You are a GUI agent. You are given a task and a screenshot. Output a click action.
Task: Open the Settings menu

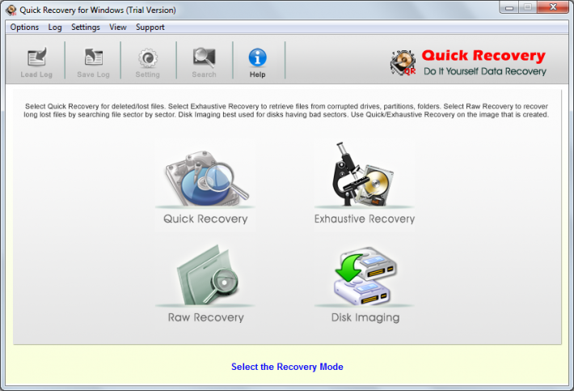(86, 27)
